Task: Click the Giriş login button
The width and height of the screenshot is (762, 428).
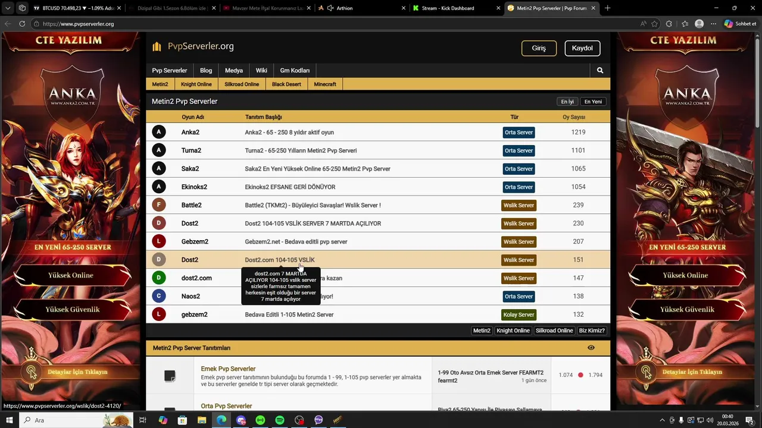Action: click(x=539, y=48)
